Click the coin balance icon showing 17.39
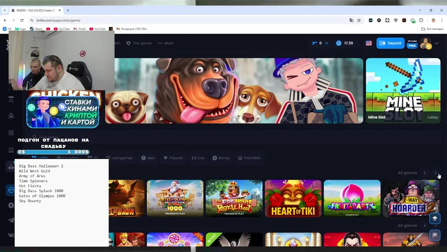Viewport: 447px width, 252px height. pyautogui.click(x=339, y=43)
